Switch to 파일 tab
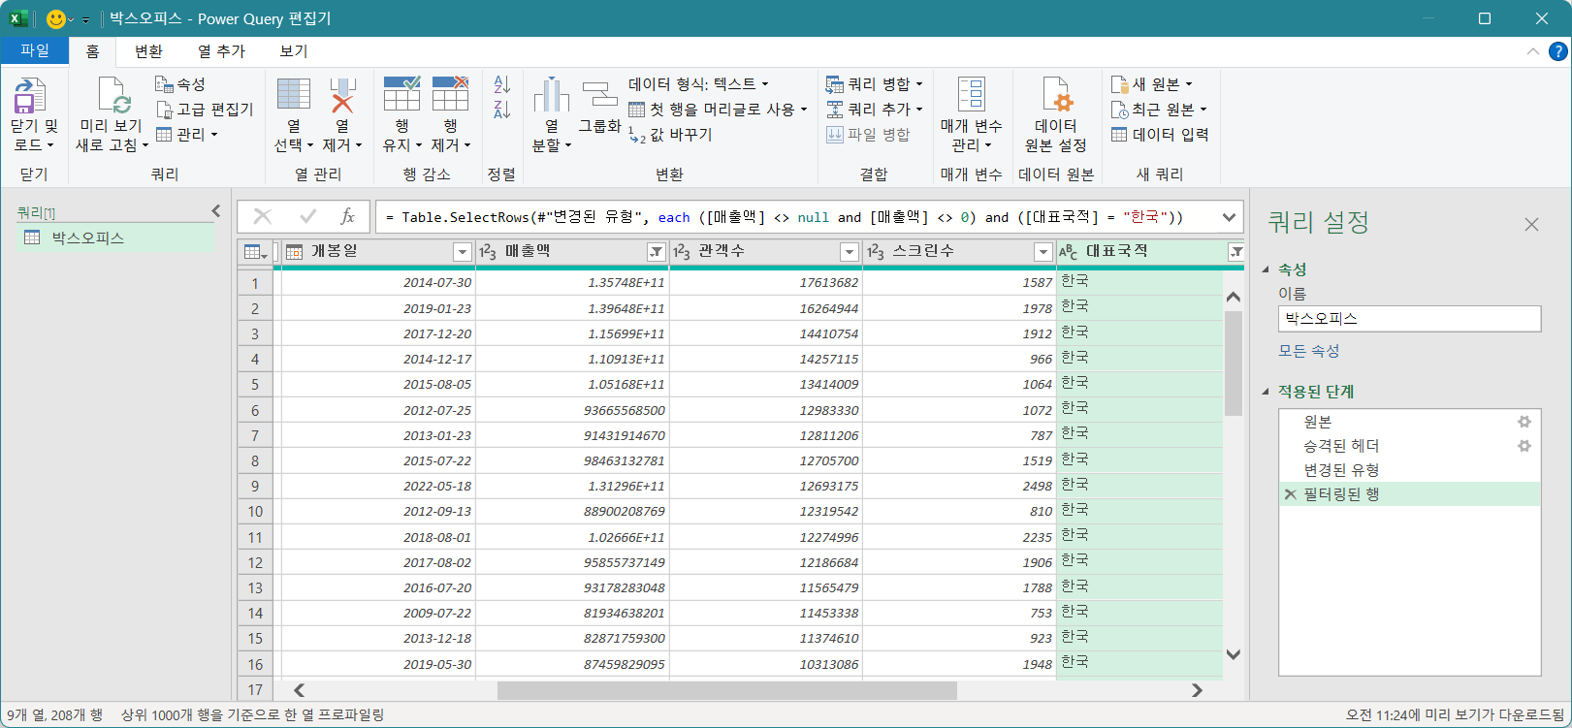This screenshot has width=1572, height=728. click(35, 50)
